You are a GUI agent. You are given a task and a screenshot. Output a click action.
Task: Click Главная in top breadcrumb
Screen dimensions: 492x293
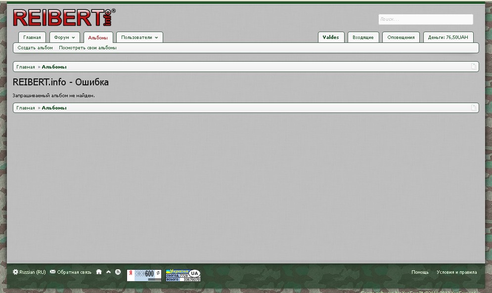coord(26,67)
